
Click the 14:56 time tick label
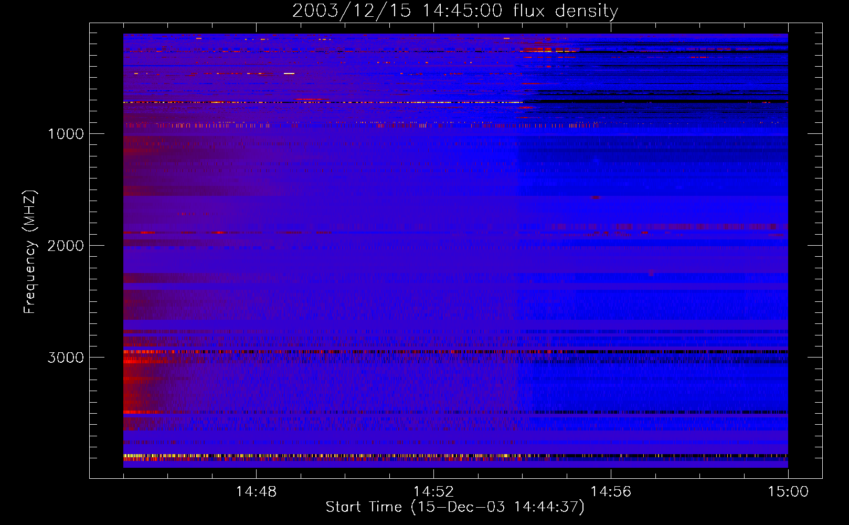611,492
